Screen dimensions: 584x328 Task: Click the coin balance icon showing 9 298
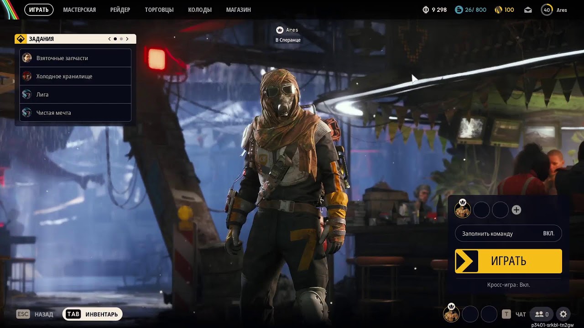(426, 10)
